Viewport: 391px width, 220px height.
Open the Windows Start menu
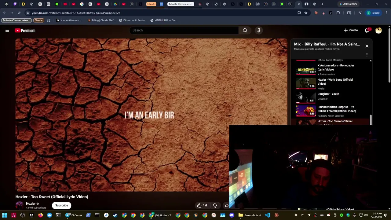(x=5, y=215)
